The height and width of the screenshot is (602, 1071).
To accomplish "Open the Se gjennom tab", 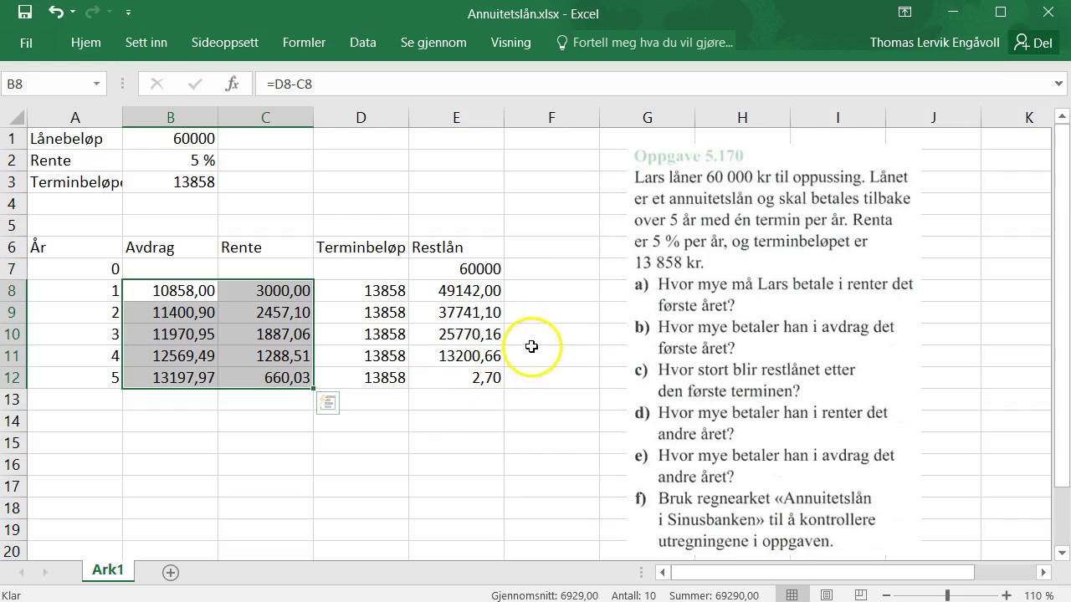I will pyautogui.click(x=433, y=43).
